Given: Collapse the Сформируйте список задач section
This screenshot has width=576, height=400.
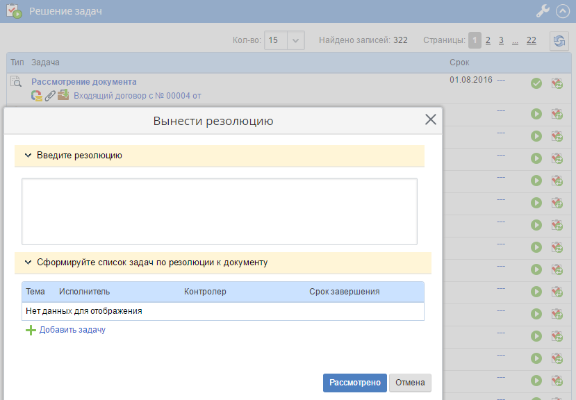Looking at the screenshot, I should click(28, 262).
